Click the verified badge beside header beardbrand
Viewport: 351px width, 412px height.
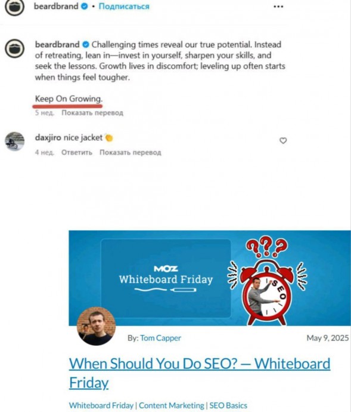click(x=85, y=7)
